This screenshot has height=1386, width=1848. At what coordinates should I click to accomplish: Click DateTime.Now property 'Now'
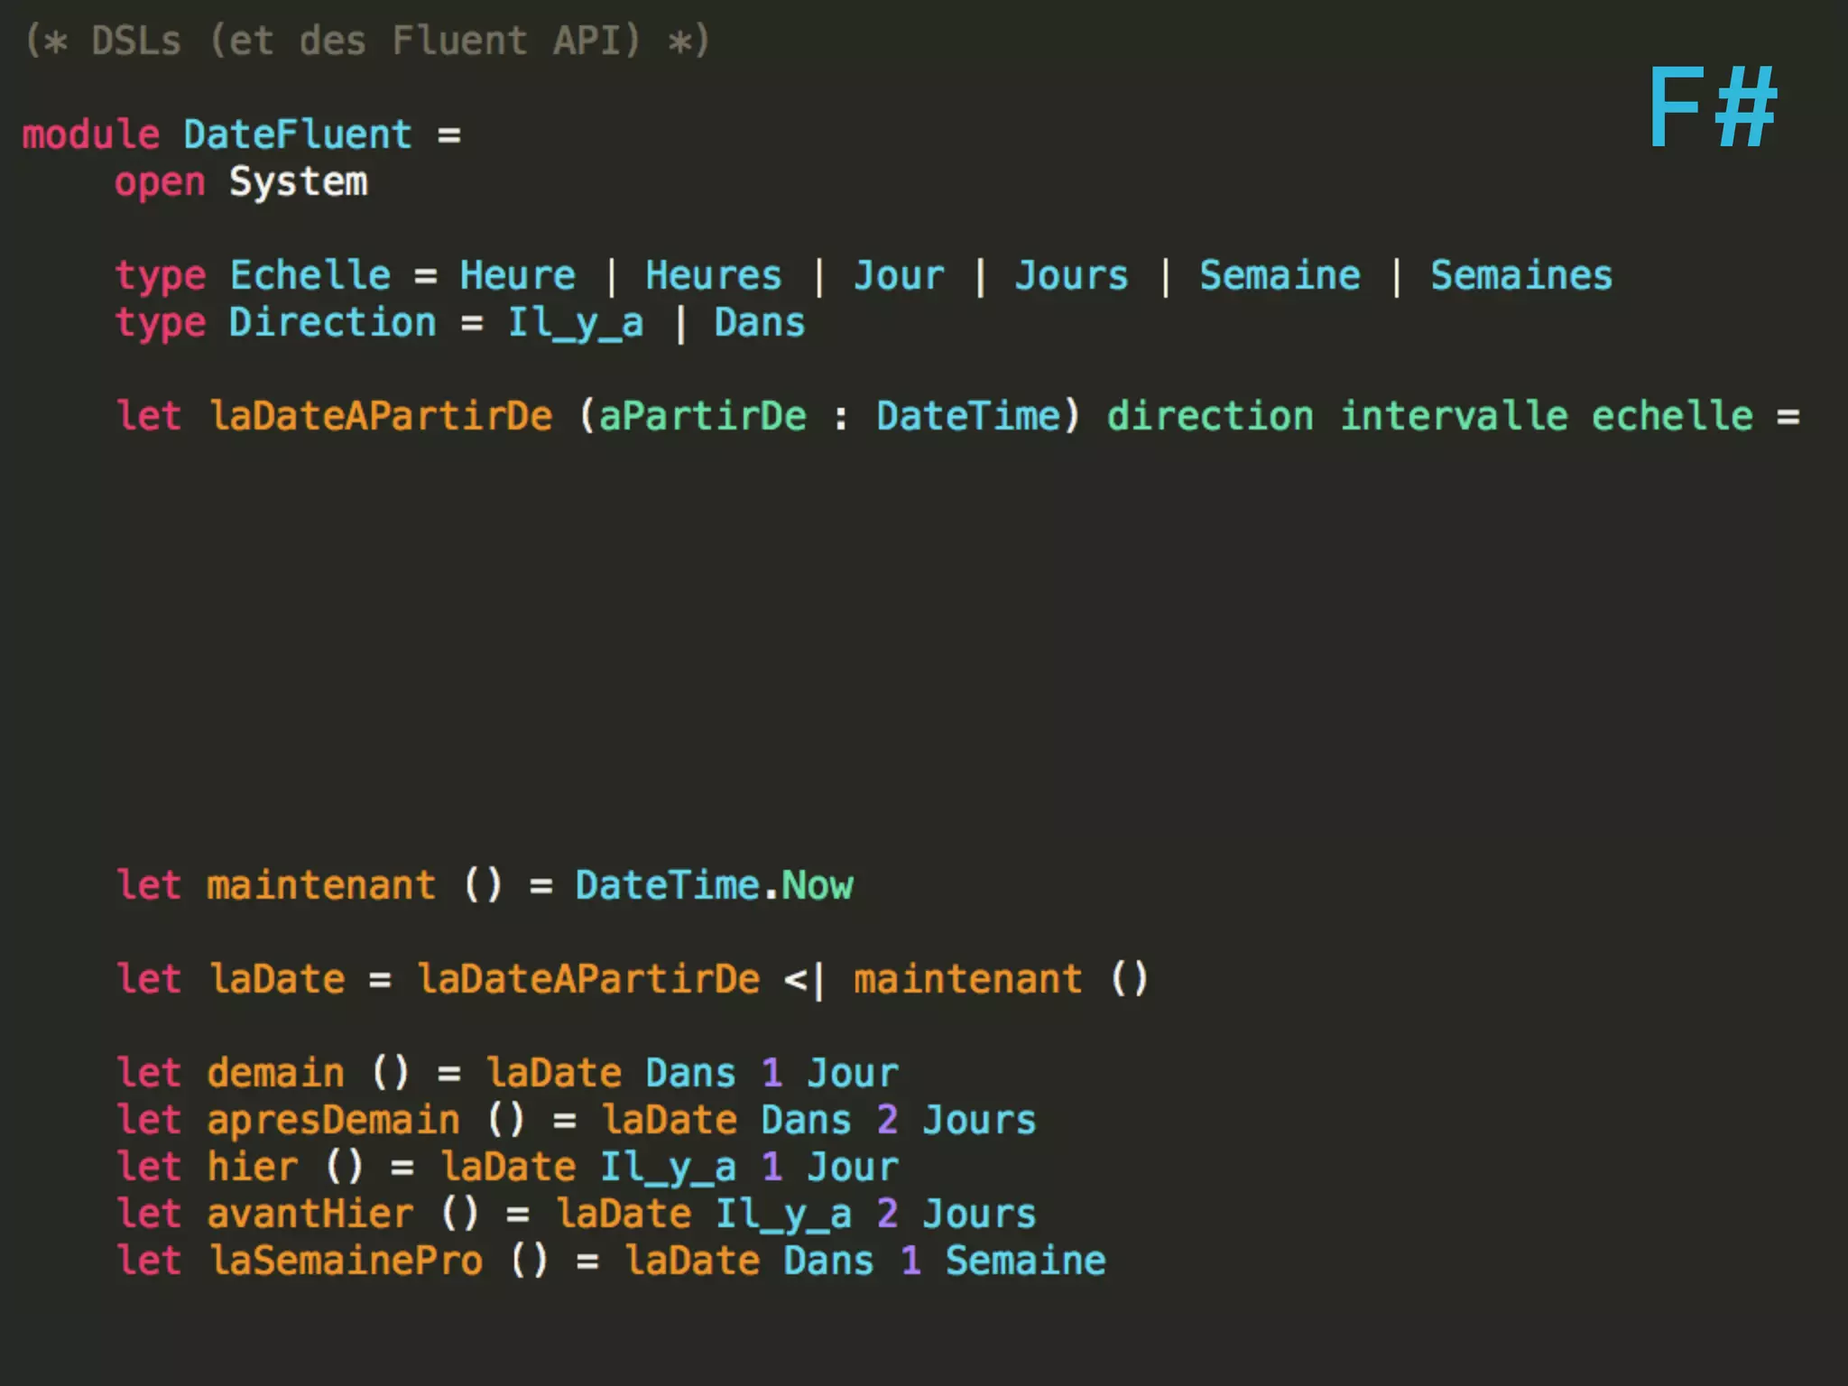pos(817,886)
